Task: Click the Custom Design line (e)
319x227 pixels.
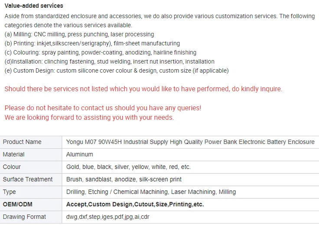Action: (116, 70)
